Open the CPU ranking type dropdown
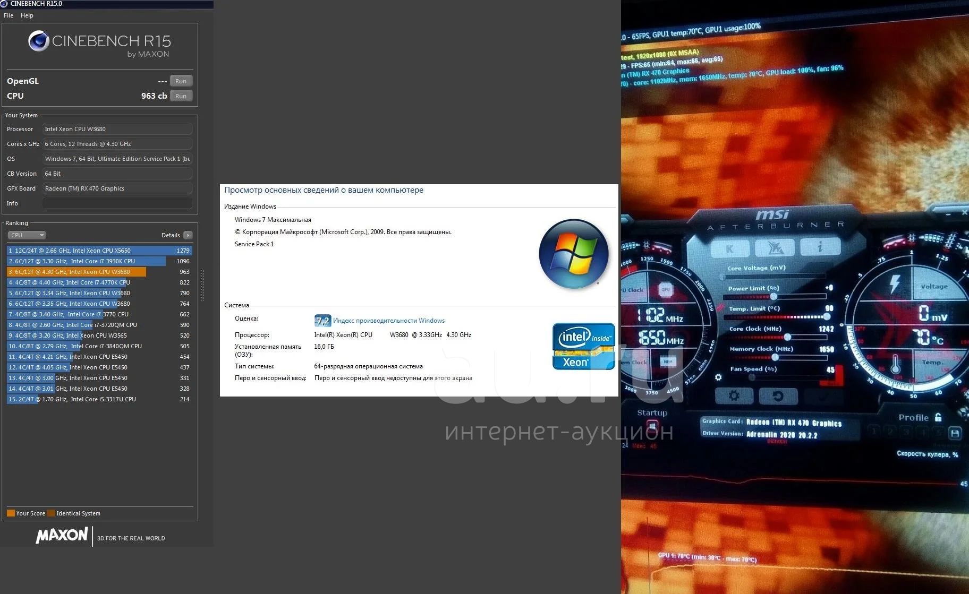This screenshot has width=969, height=594. point(27,235)
